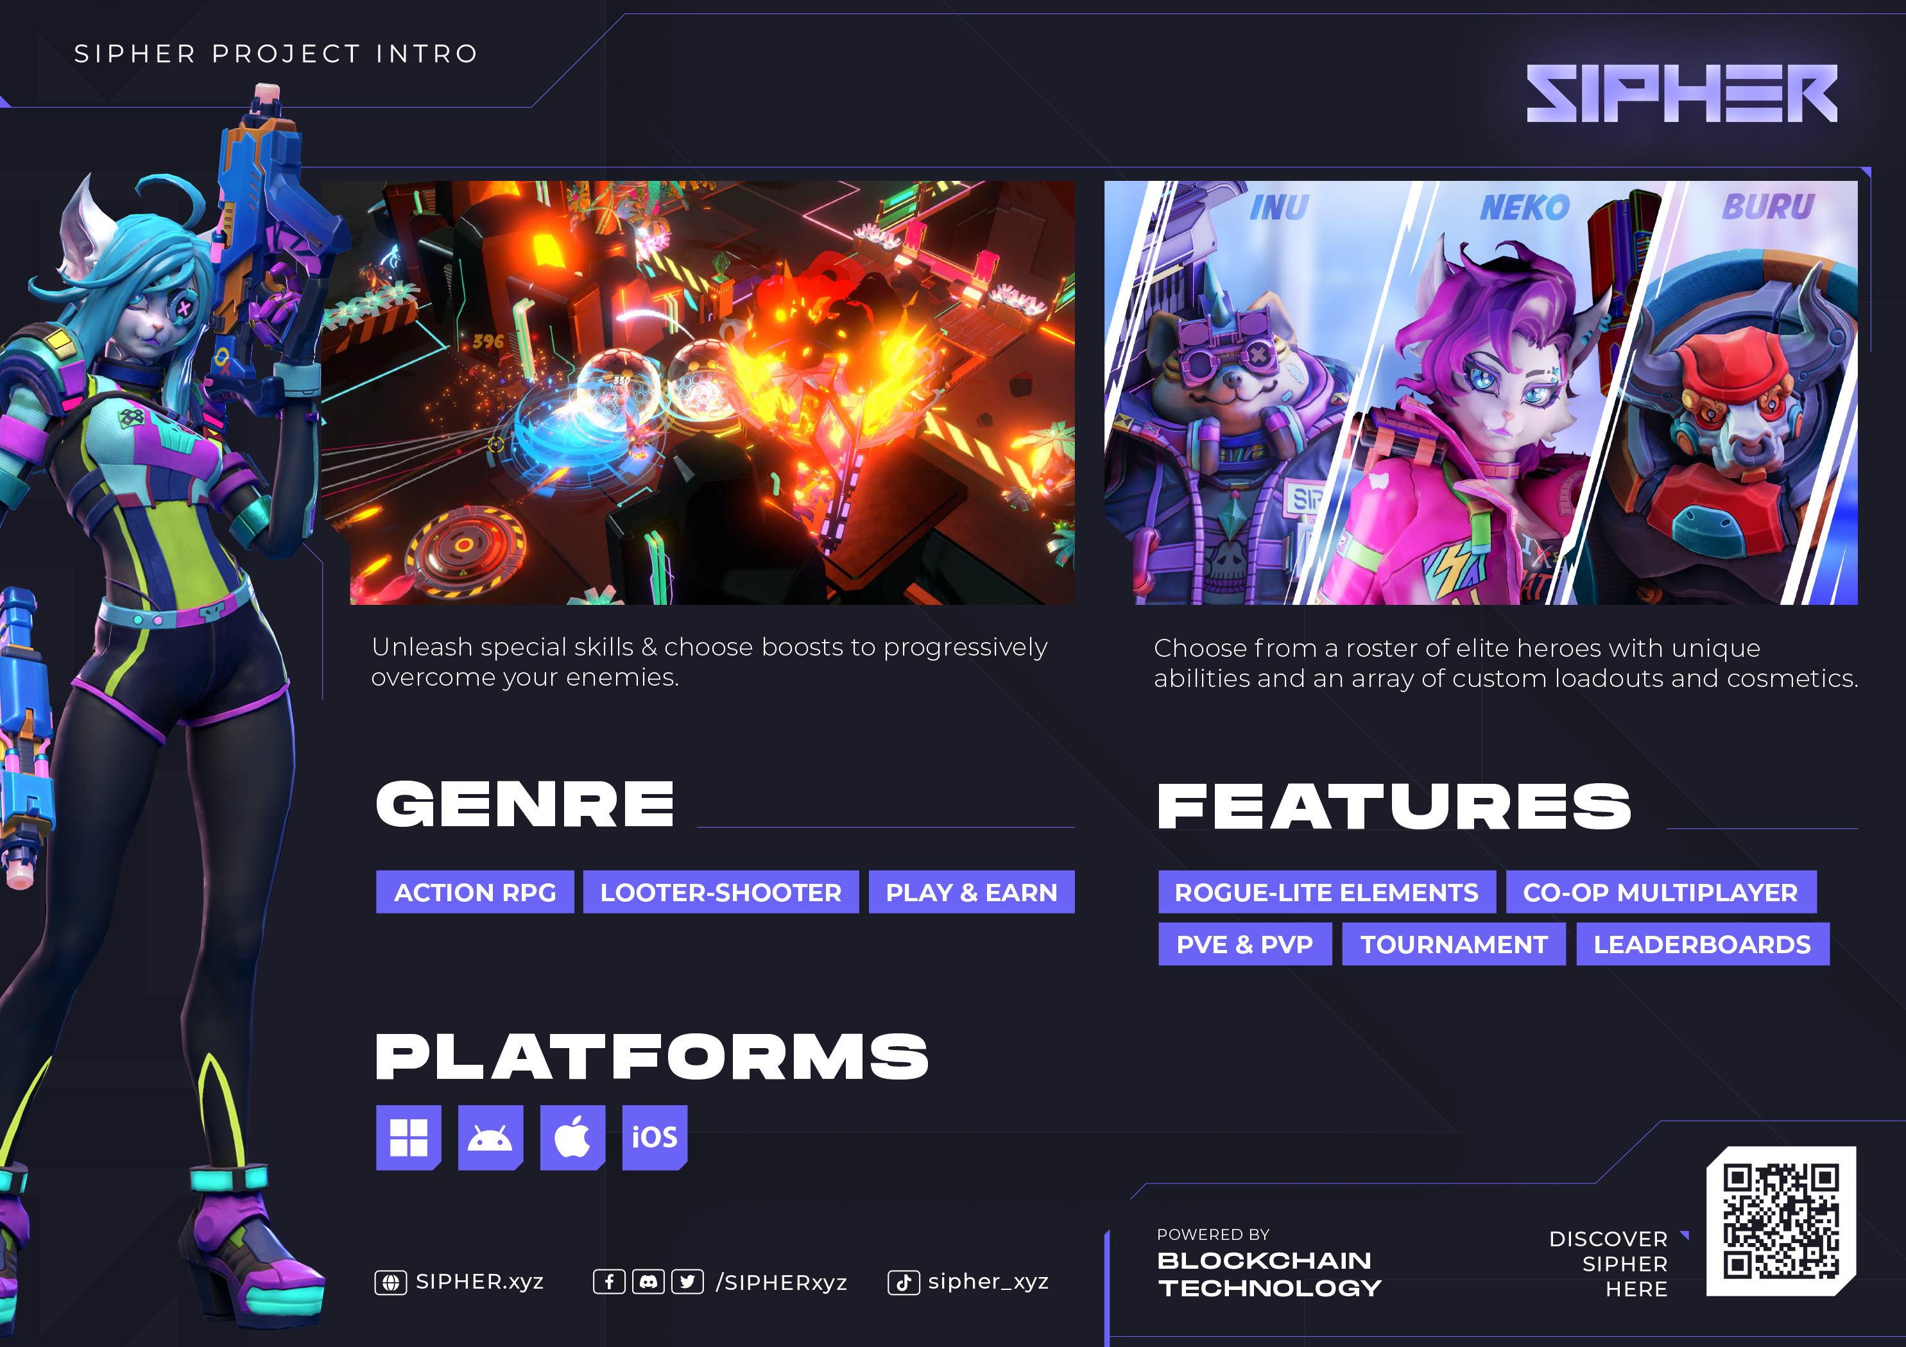Open the SIPHER.xyz website link
Screen dimensions: 1906x1347
point(479,1282)
